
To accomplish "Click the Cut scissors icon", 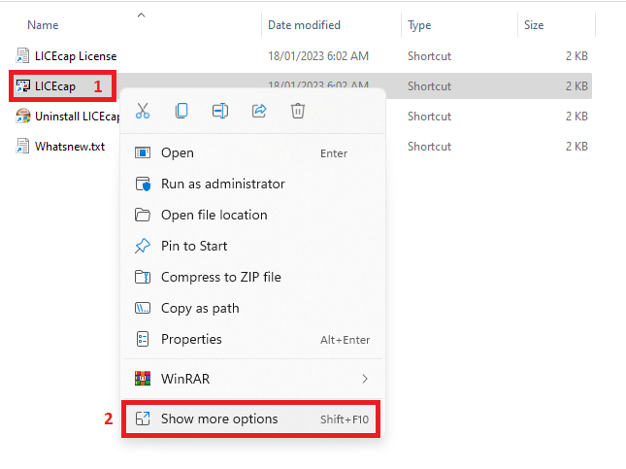I will pyautogui.click(x=143, y=111).
